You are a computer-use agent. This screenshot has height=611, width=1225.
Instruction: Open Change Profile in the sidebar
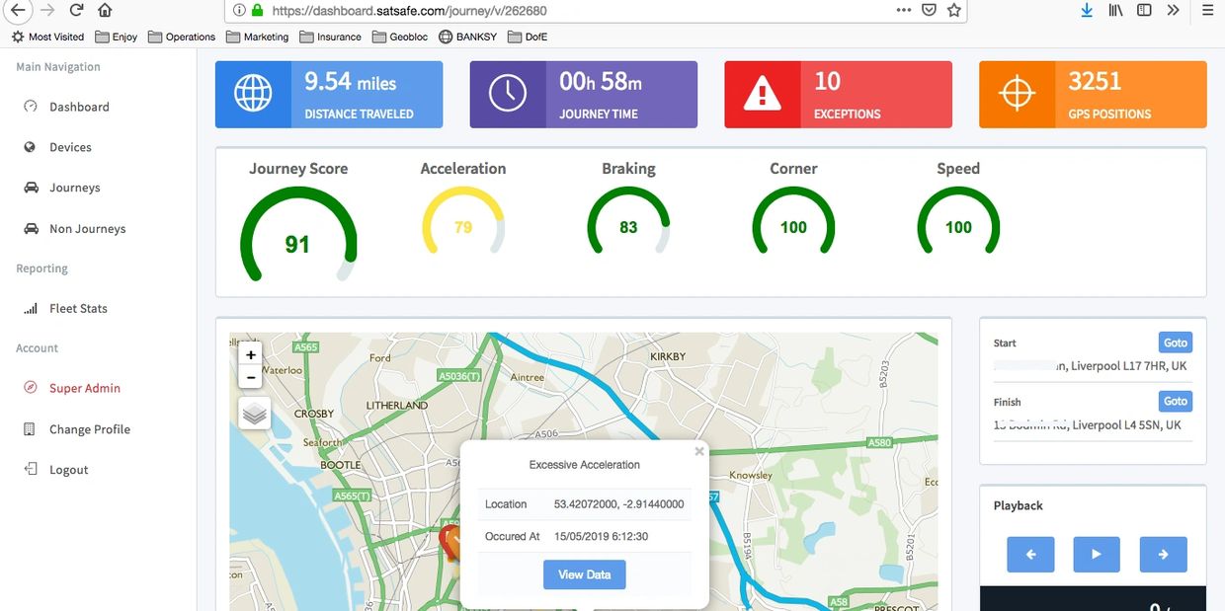[89, 429]
